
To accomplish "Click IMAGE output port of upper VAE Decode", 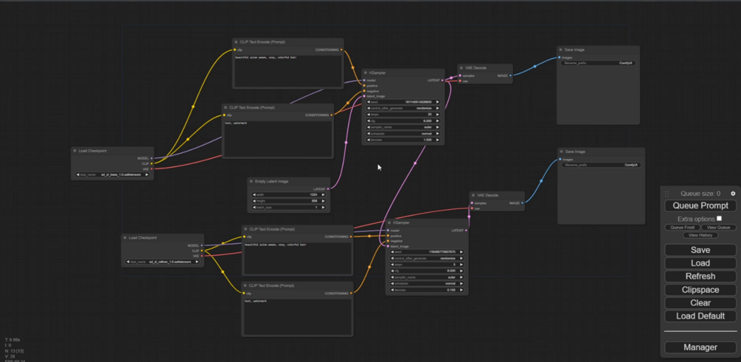I will pos(510,75).
